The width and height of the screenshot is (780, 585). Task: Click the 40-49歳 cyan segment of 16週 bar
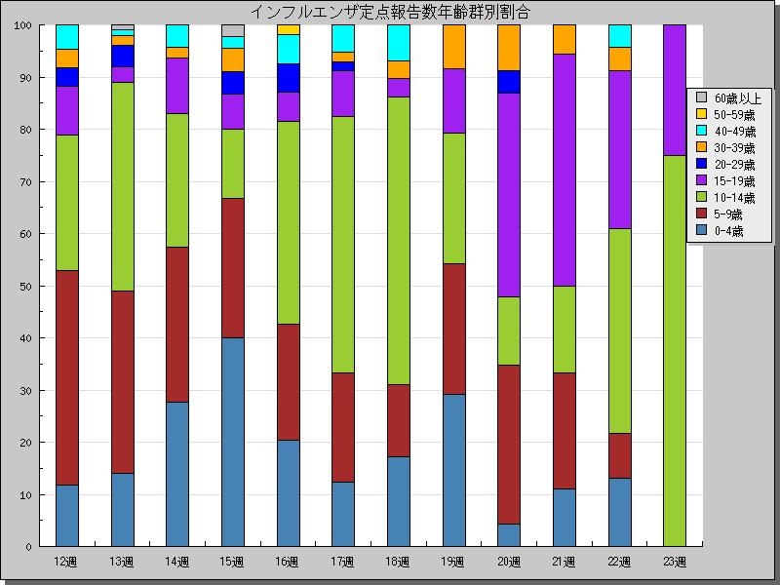click(x=289, y=50)
